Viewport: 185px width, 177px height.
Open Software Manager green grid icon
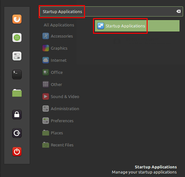coord(17,38)
